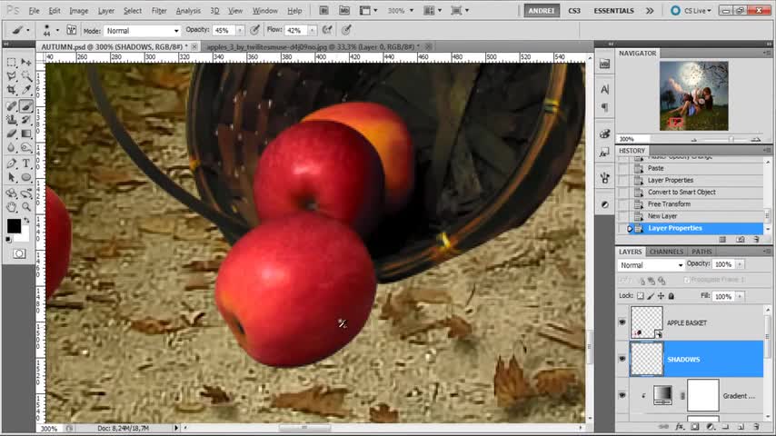Toggle the brush panel
776x436 pixels.
71,30
